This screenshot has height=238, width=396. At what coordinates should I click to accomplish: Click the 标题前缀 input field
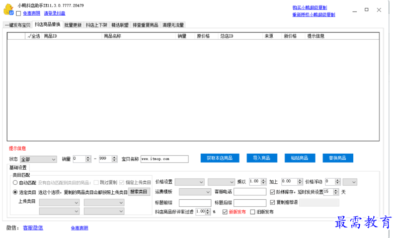[195, 203]
